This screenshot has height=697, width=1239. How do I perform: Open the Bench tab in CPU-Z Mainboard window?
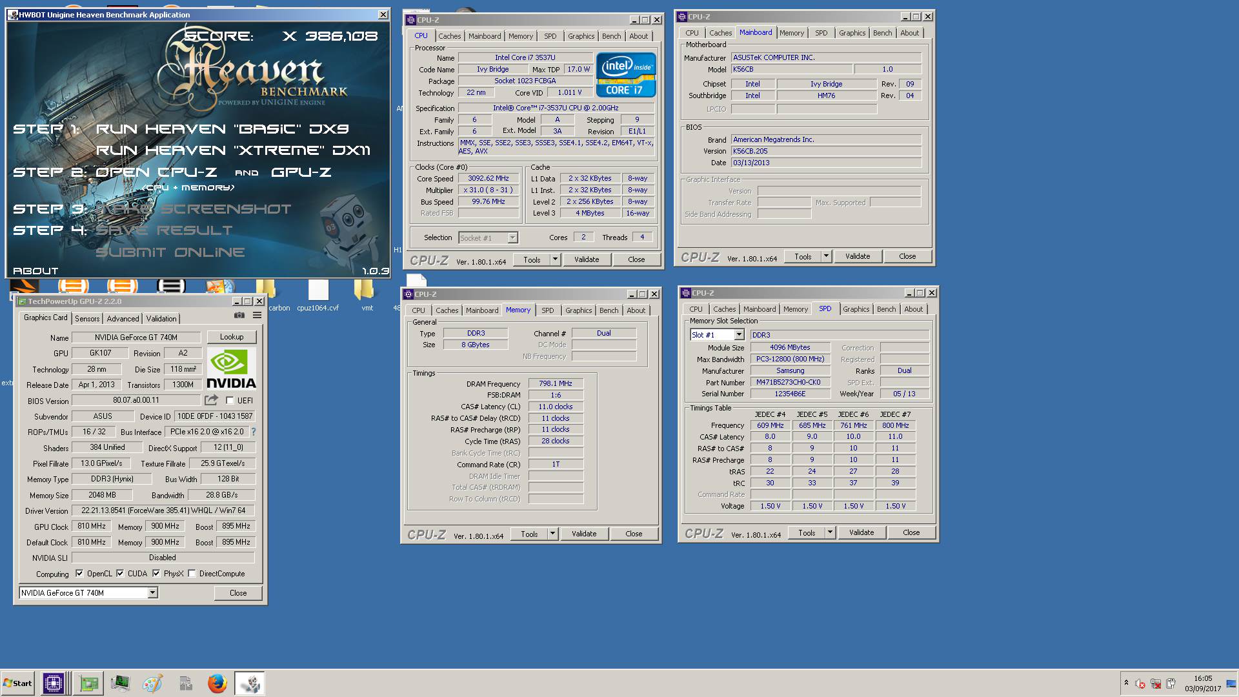[882, 33]
